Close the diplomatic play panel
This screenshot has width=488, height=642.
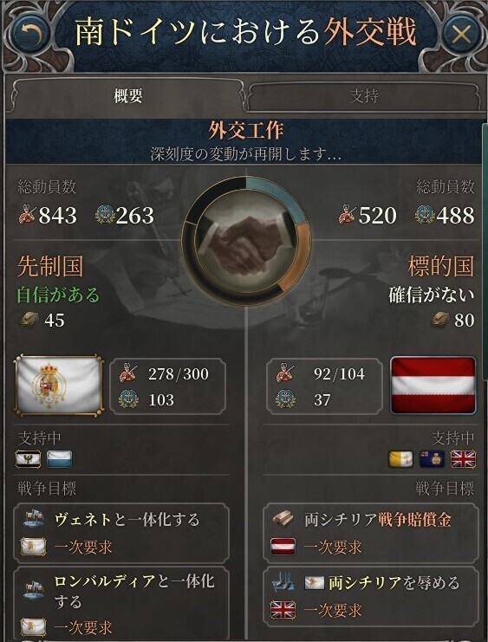point(461,35)
